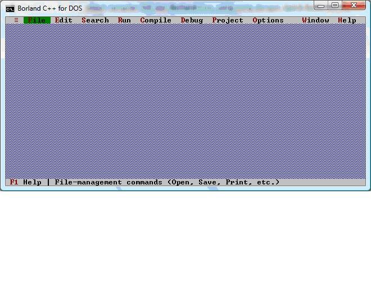The image size is (371, 284).
Task: Click F1 Help in the status bar
Action: point(25,182)
